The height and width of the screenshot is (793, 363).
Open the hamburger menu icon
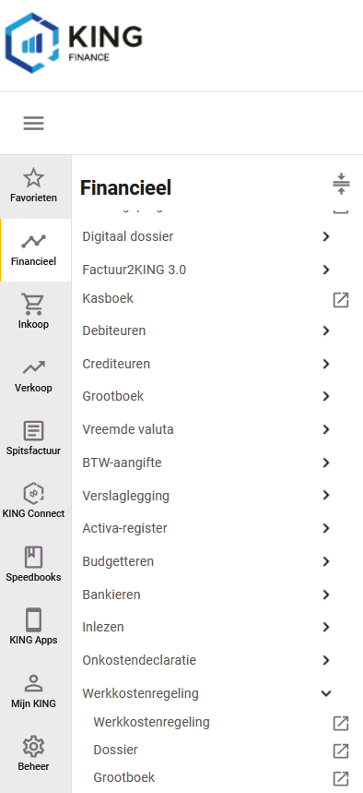(x=33, y=123)
